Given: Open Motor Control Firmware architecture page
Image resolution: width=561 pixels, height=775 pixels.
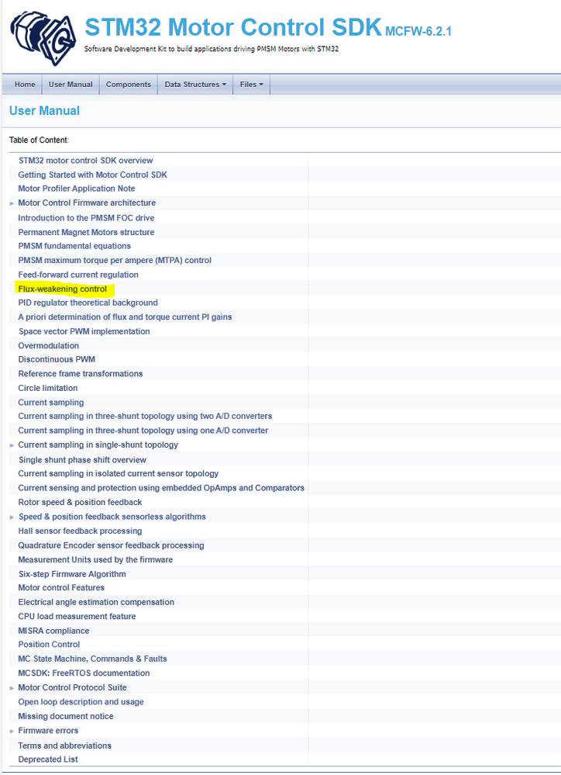Looking at the screenshot, I should 87,202.
